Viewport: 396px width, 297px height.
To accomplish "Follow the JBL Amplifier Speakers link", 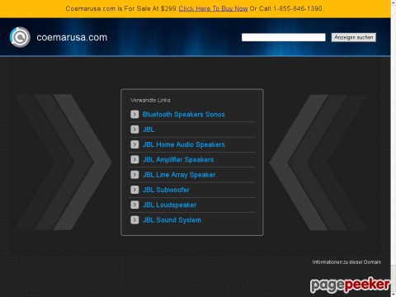I will [178, 160].
